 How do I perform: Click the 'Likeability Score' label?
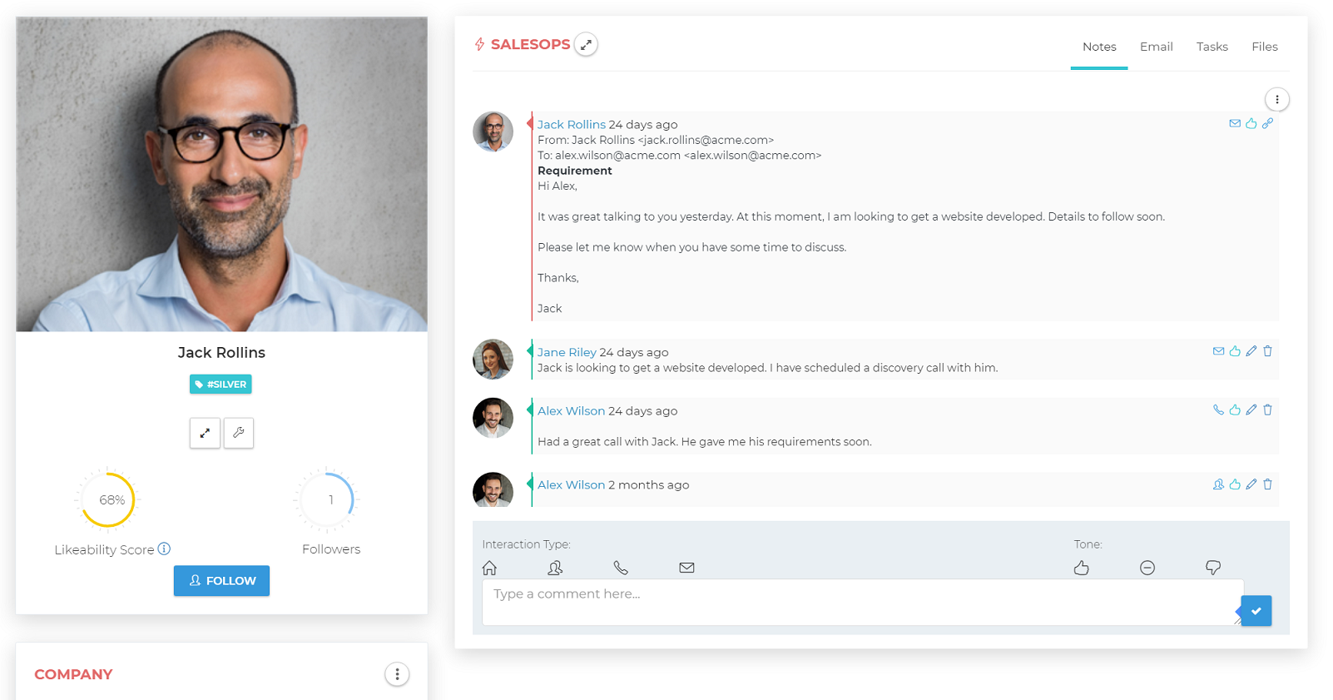104,550
